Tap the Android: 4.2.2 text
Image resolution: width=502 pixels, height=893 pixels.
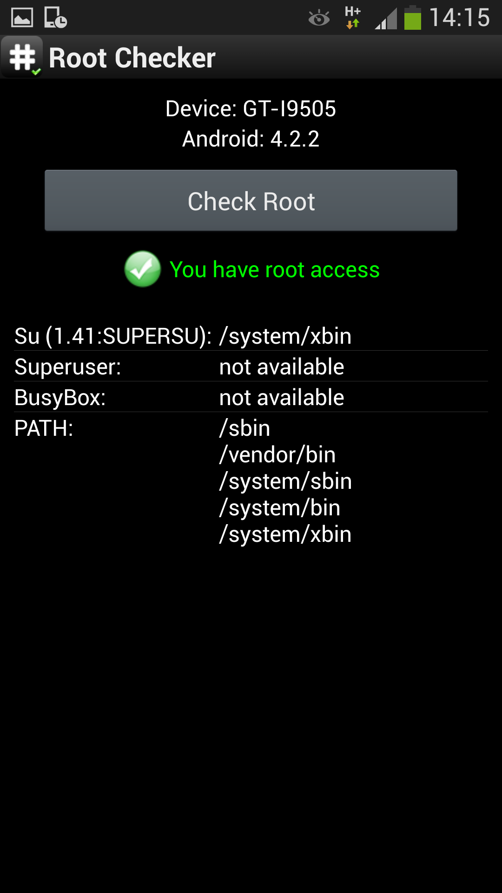click(251, 139)
